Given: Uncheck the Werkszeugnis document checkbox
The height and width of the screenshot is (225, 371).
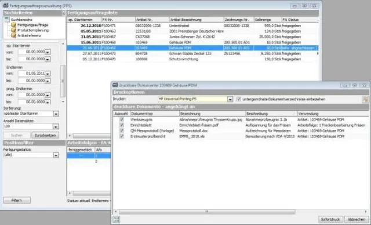Looking at the screenshot, I should click(x=122, y=119).
